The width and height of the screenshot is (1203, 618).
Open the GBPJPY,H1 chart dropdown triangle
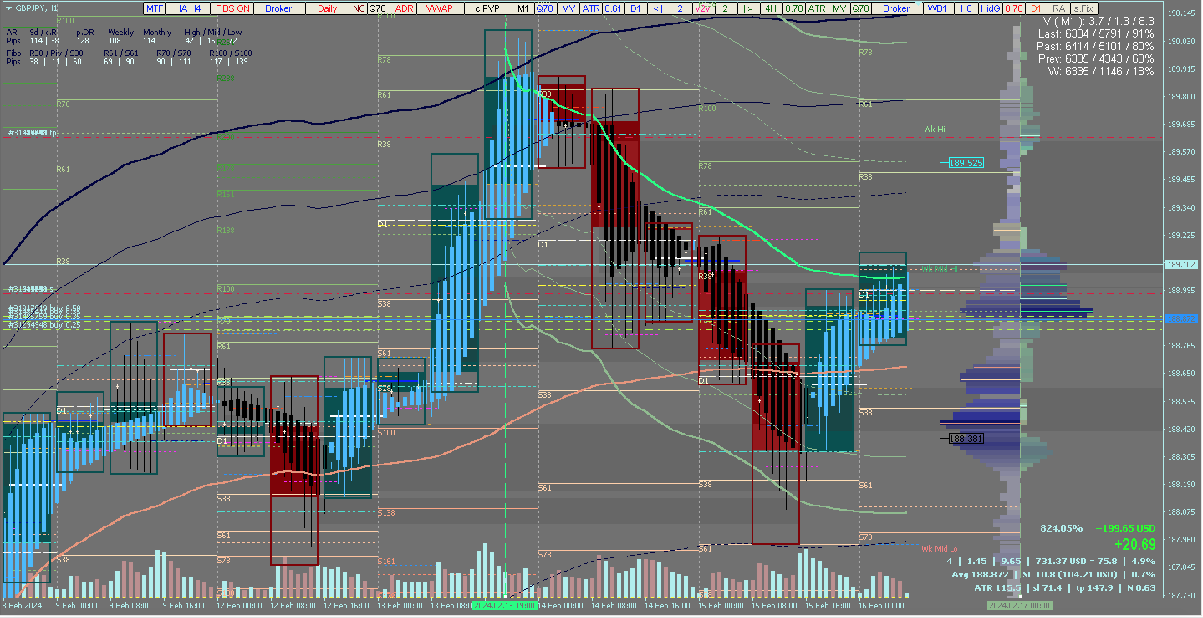pos(9,8)
